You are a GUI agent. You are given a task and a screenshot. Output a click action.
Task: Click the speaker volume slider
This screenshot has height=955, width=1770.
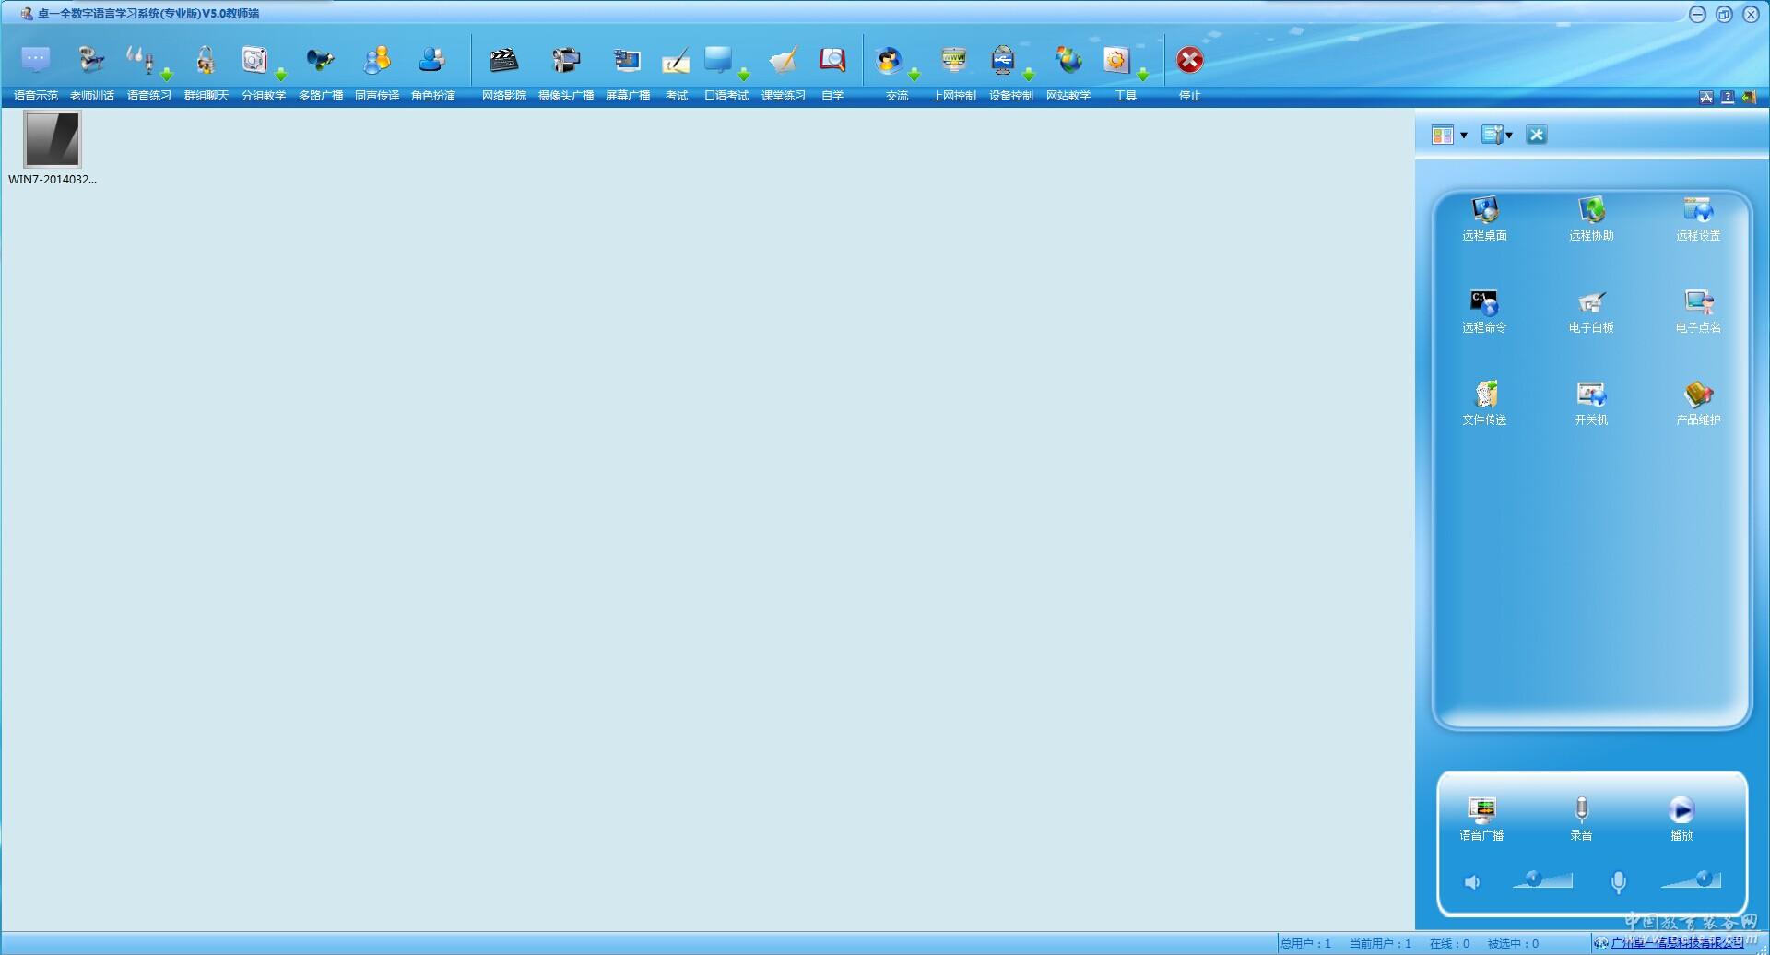pyautogui.click(x=1542, y=880)
